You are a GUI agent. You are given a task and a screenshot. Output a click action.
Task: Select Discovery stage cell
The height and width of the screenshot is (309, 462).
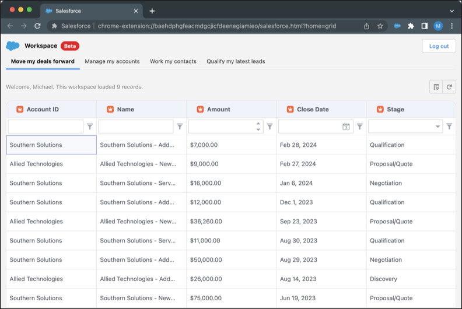411,279
